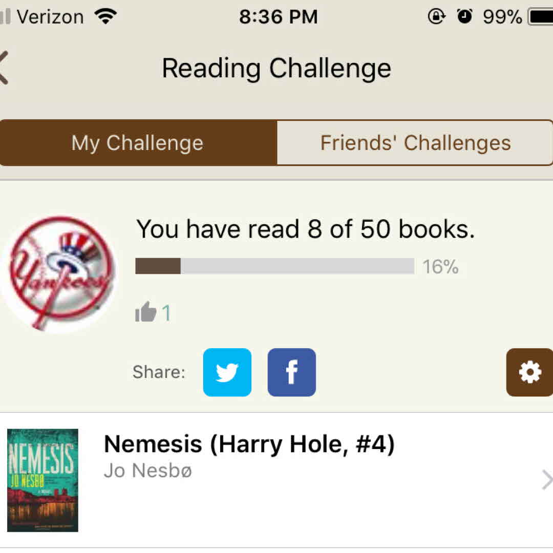This screenshot has height=553, width=553.
Task: Tap the battery icon in the status bar
Action: [x=541, y=17]
